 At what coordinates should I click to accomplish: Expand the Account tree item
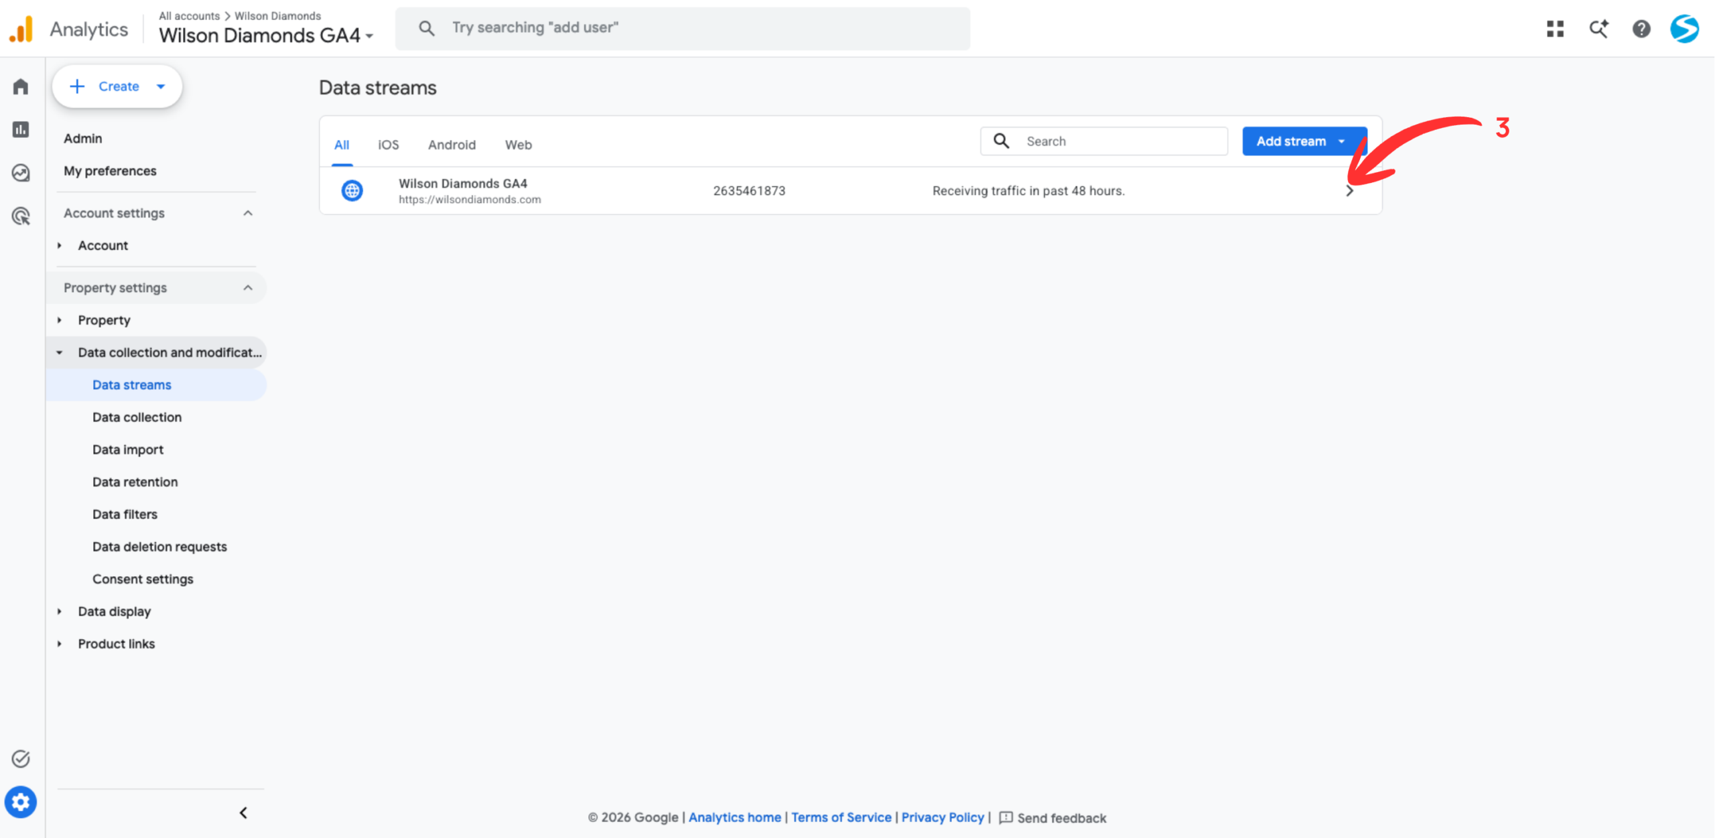tap(60, 245)
